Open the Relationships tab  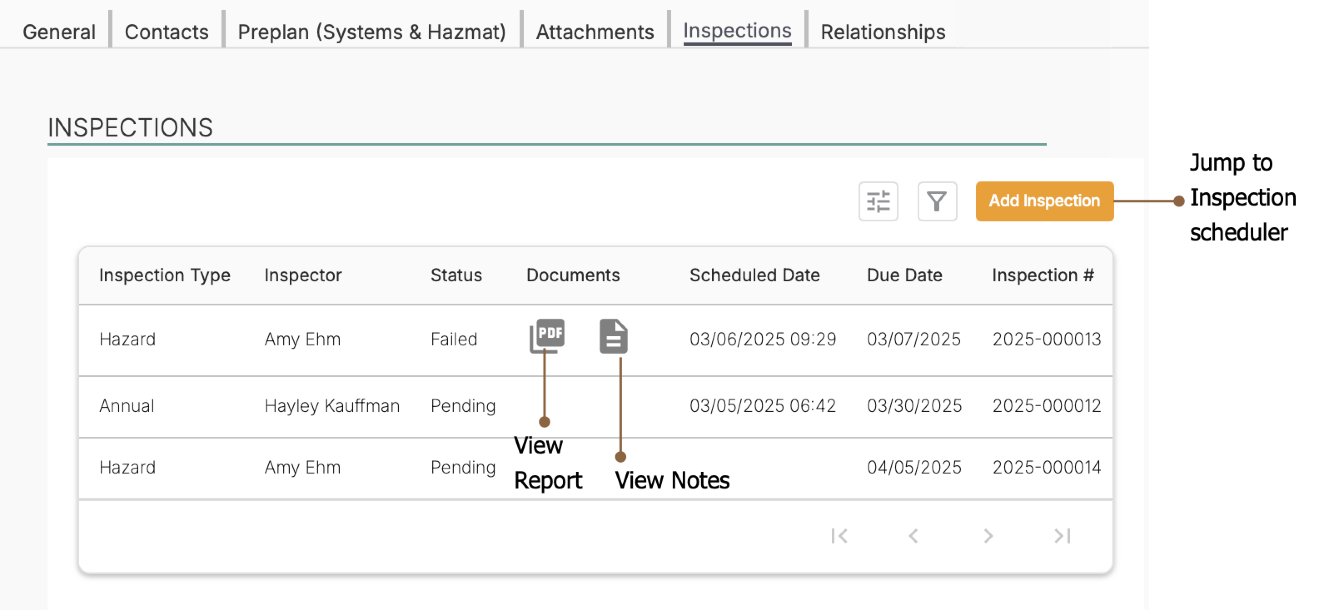click(882, 32)
